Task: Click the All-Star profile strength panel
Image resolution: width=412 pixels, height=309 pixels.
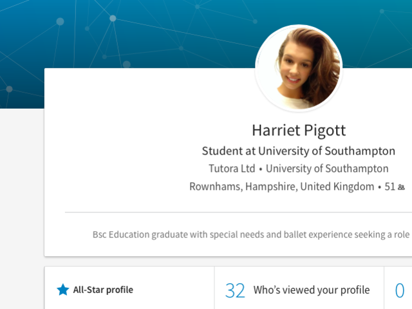Action: (x=129, y=288)
